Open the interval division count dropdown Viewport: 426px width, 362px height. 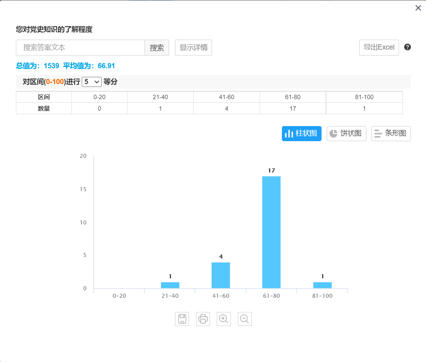92,82
